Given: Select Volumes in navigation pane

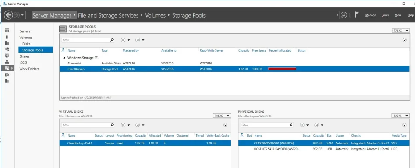Looking at the screenshot, I should 26,38.
